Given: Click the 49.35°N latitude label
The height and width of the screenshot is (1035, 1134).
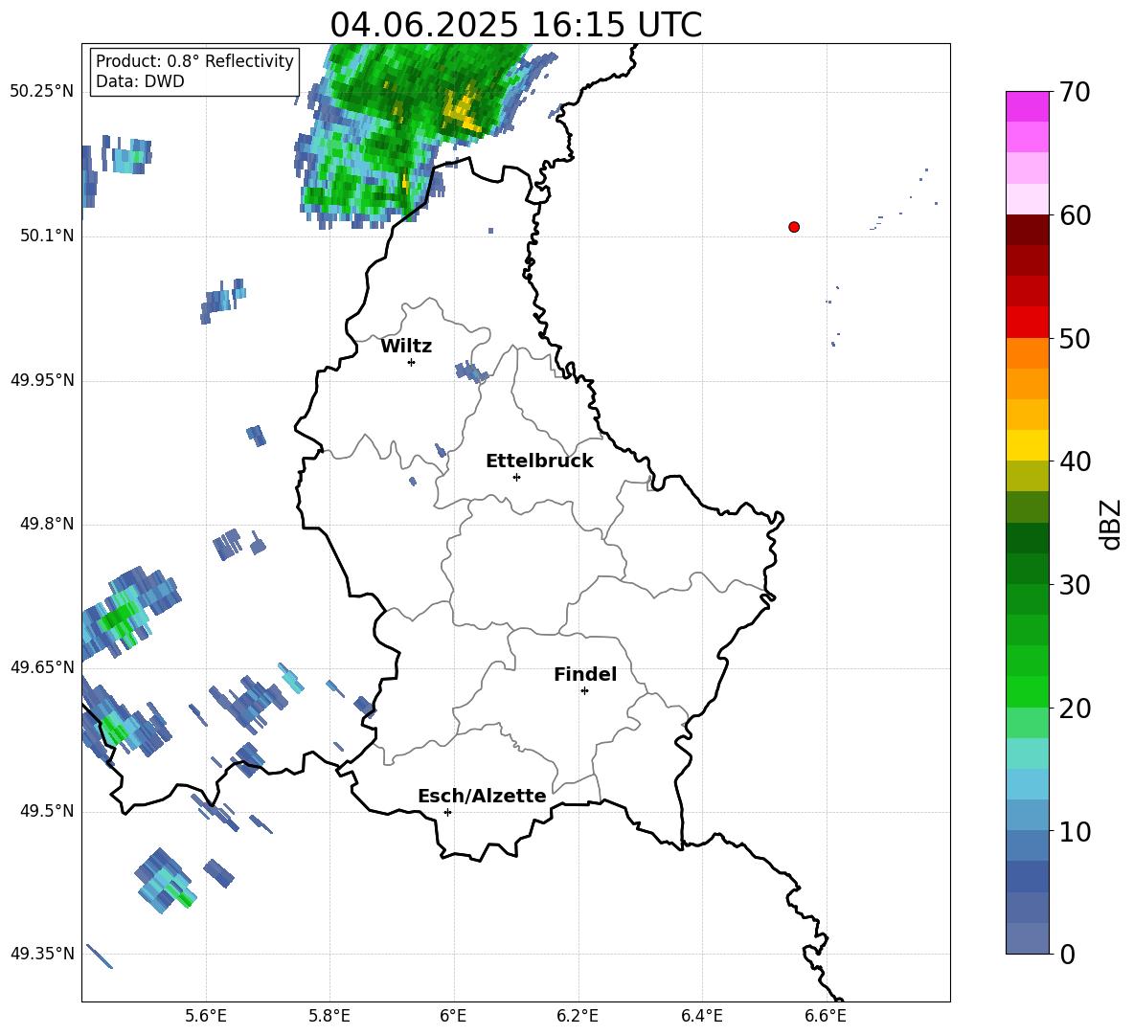Looking at the screenshot, I should 42,954.
